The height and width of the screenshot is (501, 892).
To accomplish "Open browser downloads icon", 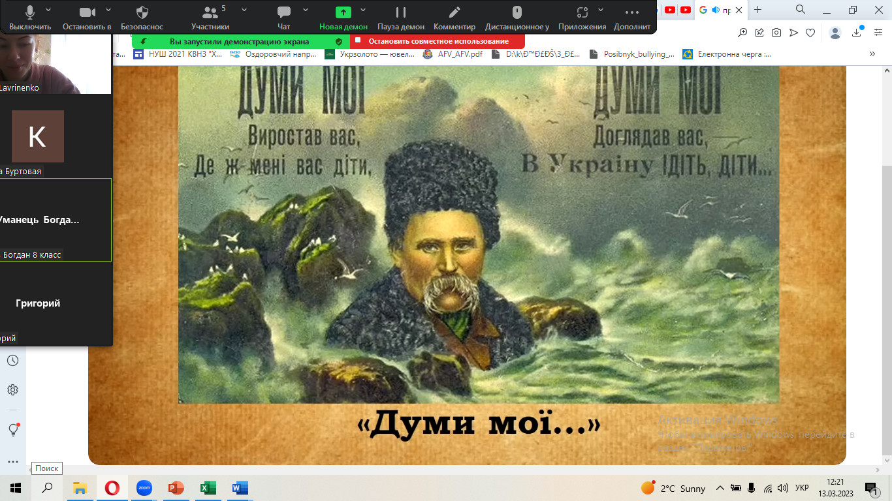I will pyautogui.click(x=858, y=33).
